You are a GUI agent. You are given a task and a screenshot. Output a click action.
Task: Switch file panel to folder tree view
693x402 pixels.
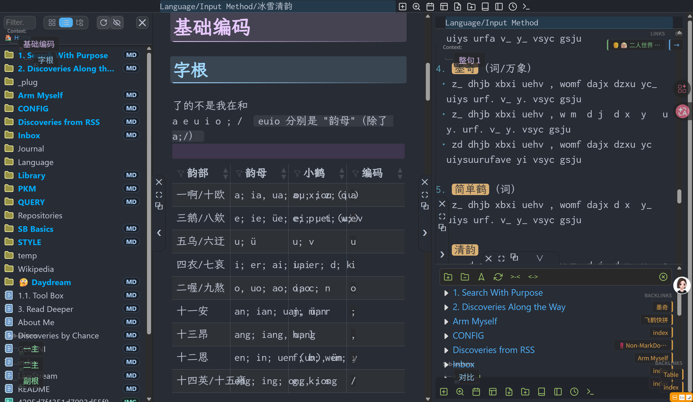(80, 23)
